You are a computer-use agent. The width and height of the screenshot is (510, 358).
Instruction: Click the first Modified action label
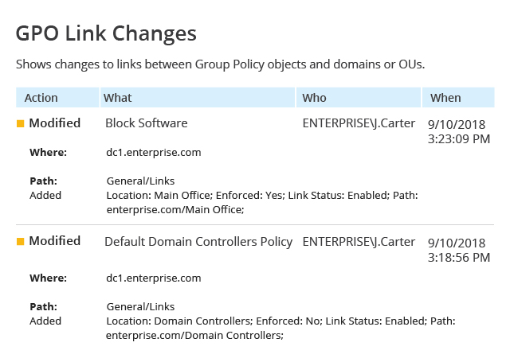[55, 123]
